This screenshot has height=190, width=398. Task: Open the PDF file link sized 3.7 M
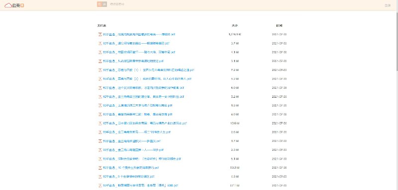pyautogui.click(x=136, y=43)
